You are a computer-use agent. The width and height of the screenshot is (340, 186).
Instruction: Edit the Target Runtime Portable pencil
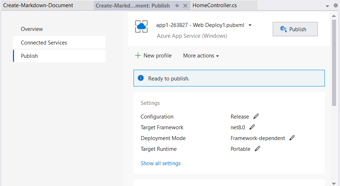click(x=257, y=149)
